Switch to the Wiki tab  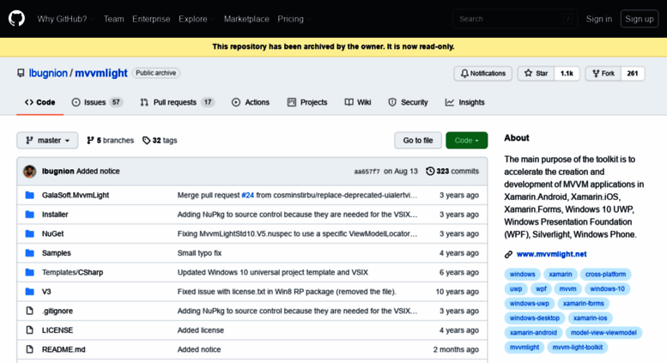tap(358, 102)
